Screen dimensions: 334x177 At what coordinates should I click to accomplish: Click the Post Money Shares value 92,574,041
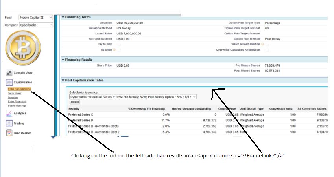pyautogui.click(x=272, y=70)
